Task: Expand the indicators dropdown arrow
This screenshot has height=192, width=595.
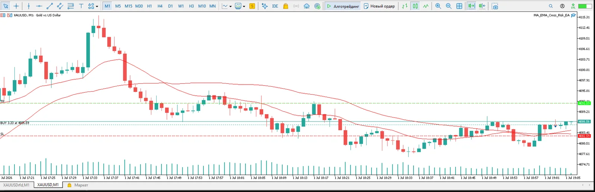Action: pyautogui.click(x=231, y=6)
